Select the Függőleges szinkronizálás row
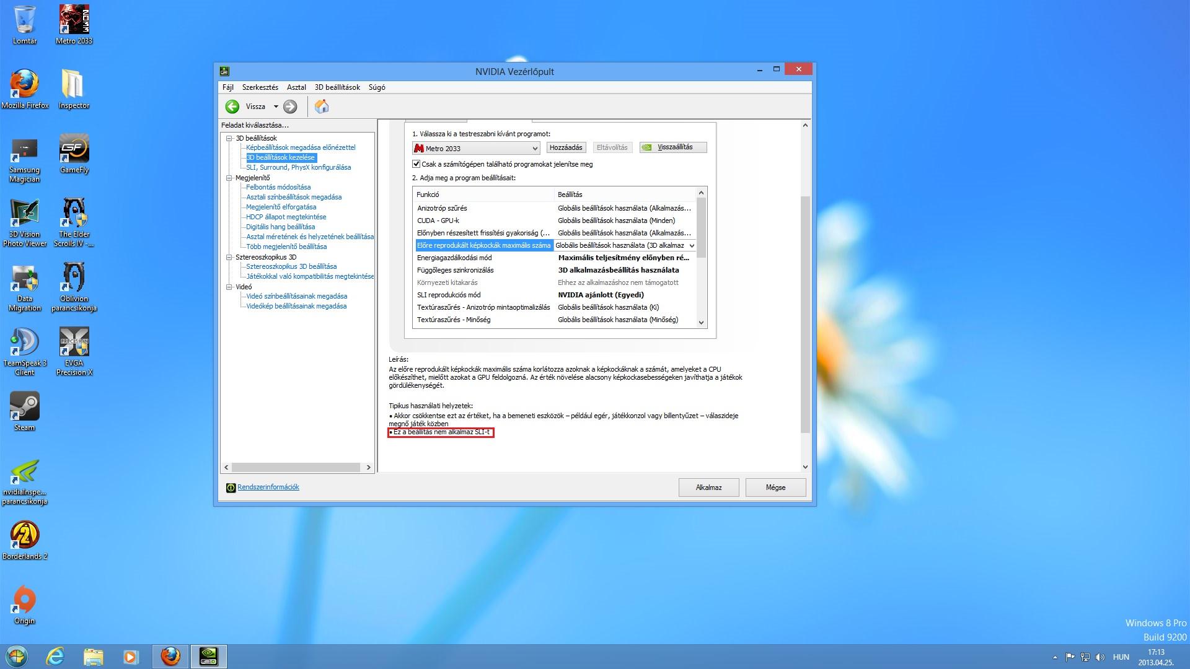 (x=555, y=270)
